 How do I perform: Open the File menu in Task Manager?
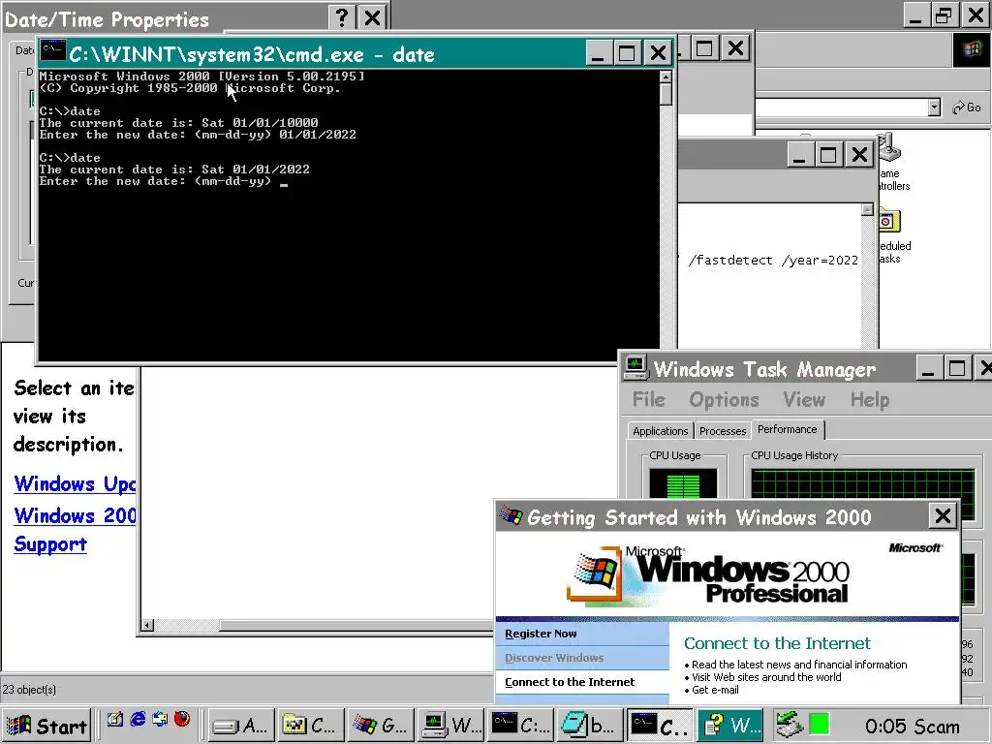coord(648,400)
